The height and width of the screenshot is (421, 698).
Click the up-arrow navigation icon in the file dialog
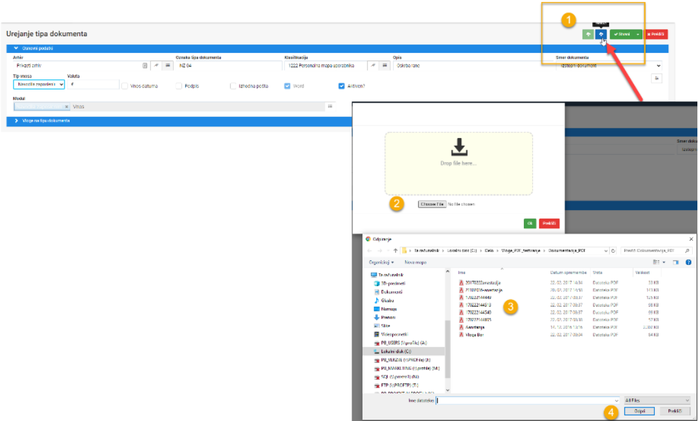coord(395,251)
